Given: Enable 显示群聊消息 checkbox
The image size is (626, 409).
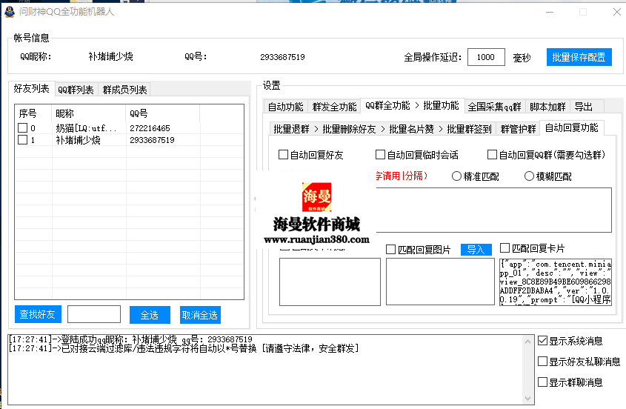Looking at the screenshot, I should click(542, 382).
